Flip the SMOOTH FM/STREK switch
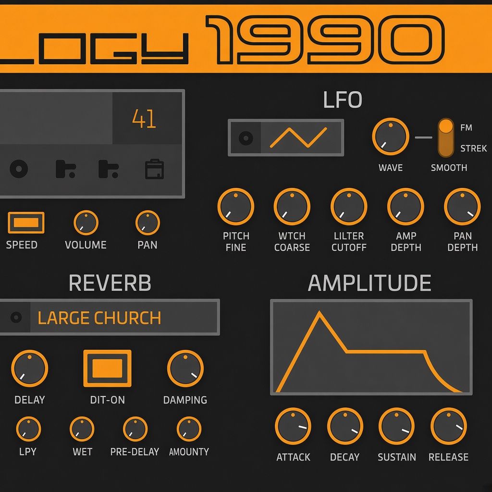The width and height of the screenshot is (492, 492). tap(446, 137)
